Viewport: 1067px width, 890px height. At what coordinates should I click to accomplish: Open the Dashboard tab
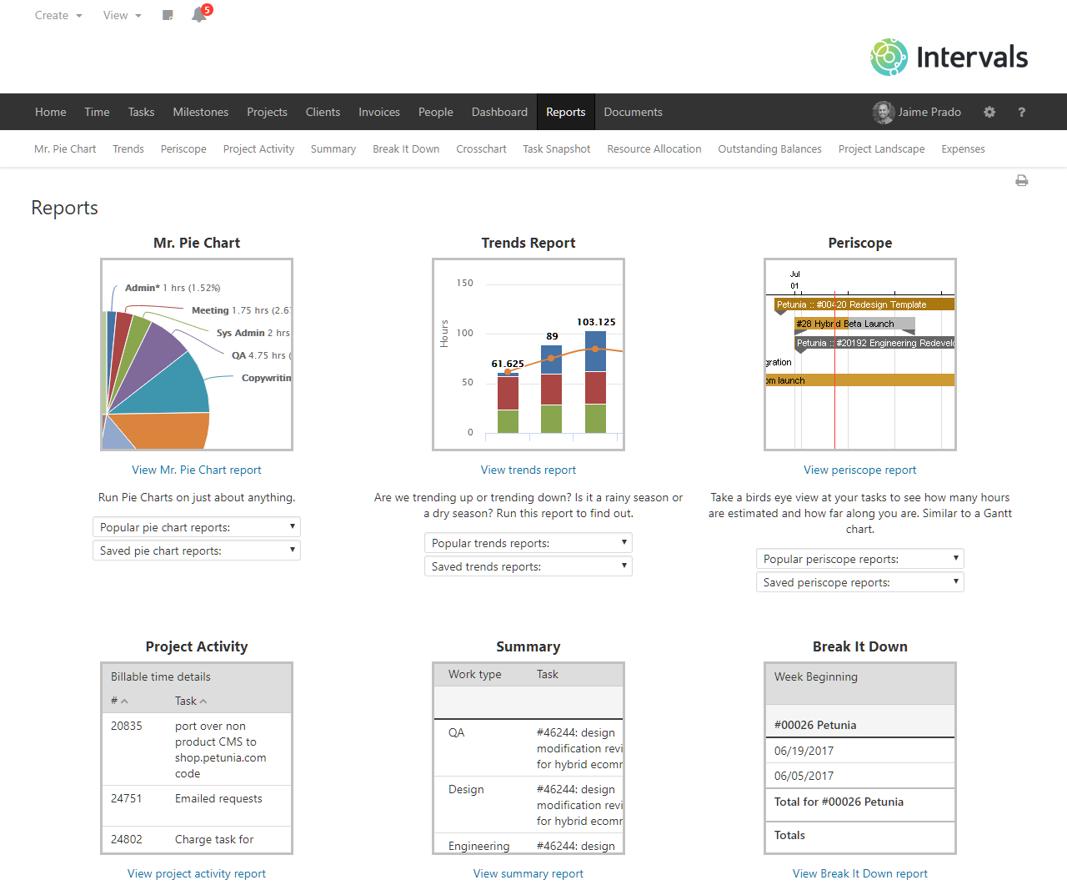(499, 112)
